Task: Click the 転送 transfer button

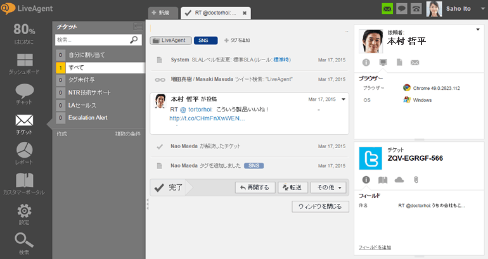Action: click(293, 187)
